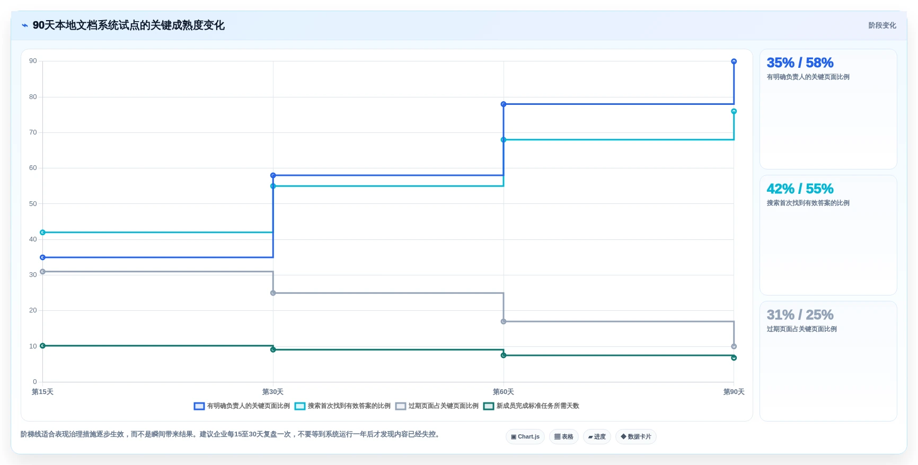Click the green data point at 第90天

click(x=734, y=358)
